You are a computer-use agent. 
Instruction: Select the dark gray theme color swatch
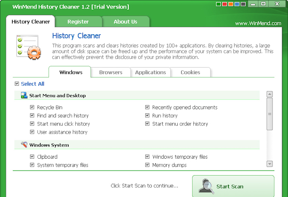243,4
